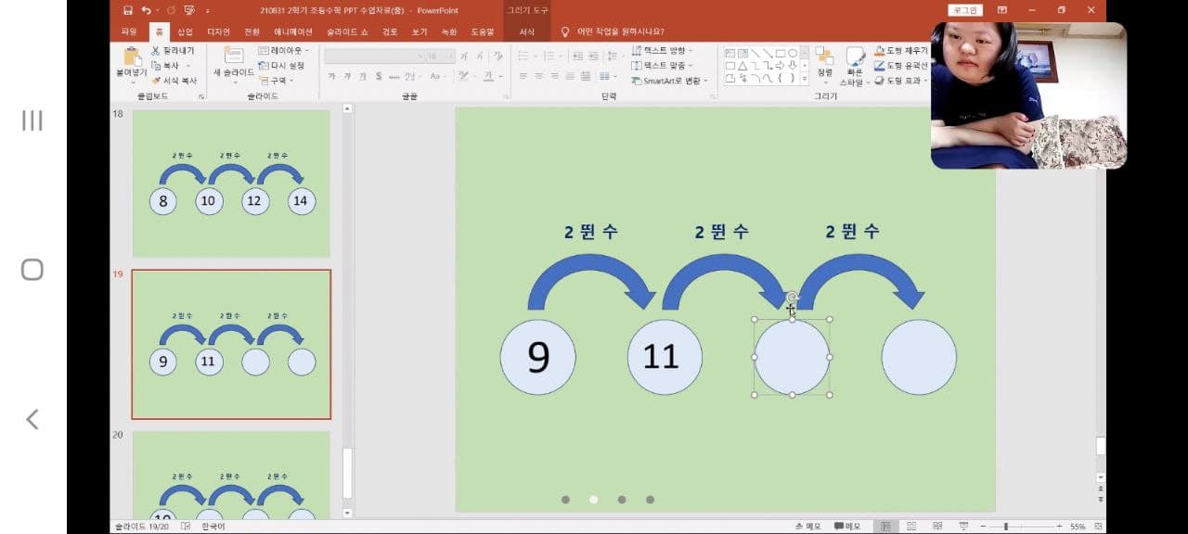Click the Paste (붙여넣기) clipboard icon
The height and width of the screenshot is (534, 1188).
(132, 57)
